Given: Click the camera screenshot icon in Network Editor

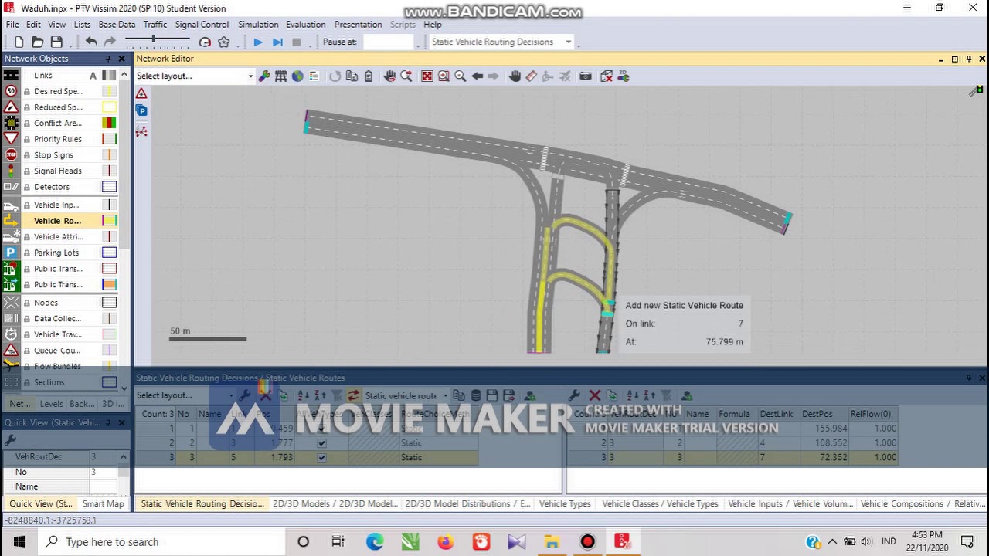Looking at the screenshot, I should [x=586, y=76].
